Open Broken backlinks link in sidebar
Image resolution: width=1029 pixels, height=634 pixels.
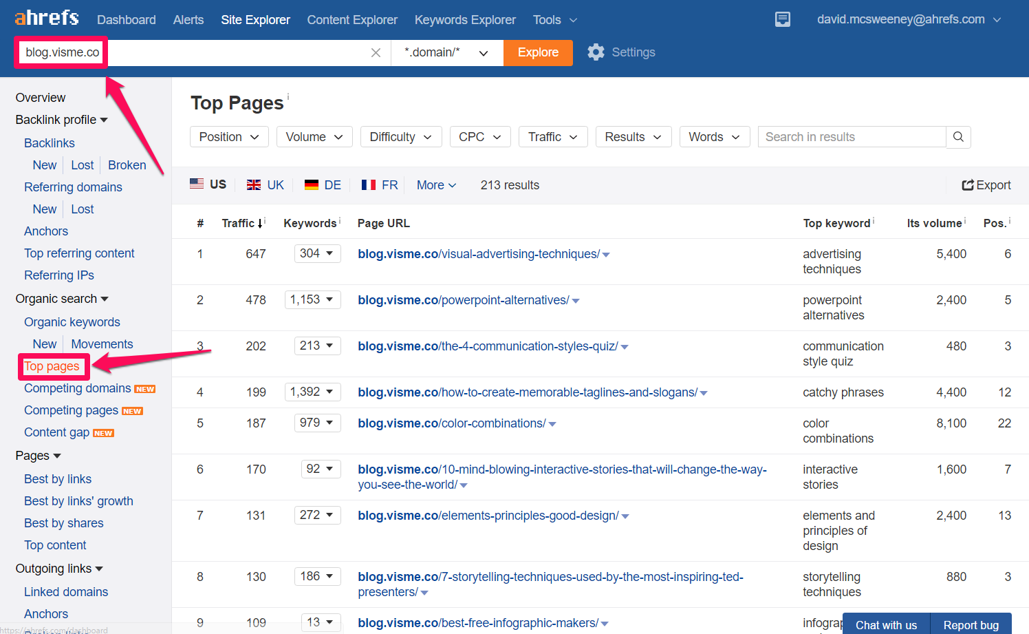coord(127,165)
